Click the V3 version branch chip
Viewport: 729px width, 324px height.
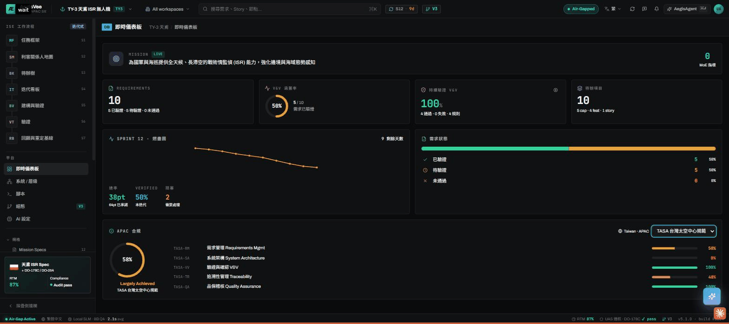431,9
